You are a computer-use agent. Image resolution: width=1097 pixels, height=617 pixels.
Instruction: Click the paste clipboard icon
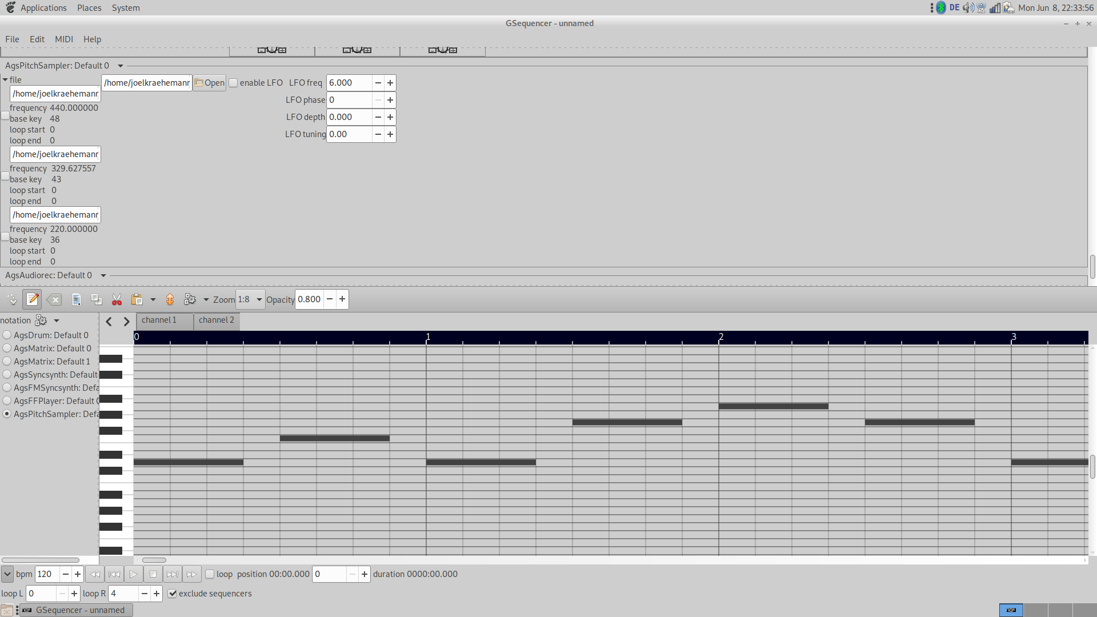pyautogui.click(x=137, y=299)
